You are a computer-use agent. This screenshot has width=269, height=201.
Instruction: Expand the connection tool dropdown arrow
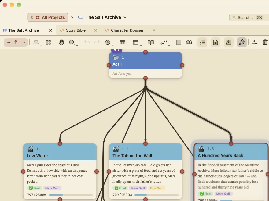coord(169,45)
